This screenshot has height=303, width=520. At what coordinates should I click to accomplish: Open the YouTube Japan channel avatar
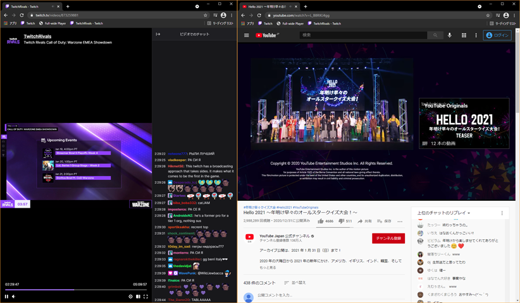tap(250, 237)
